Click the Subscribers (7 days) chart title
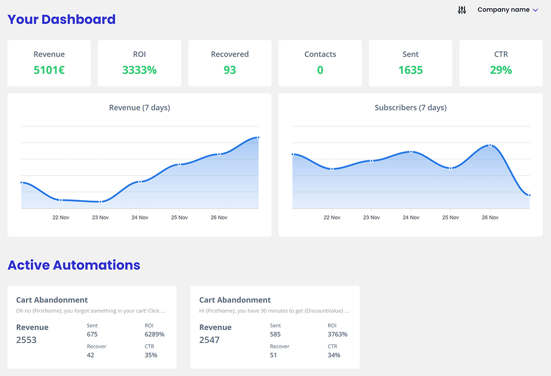 tap(410, 107)
